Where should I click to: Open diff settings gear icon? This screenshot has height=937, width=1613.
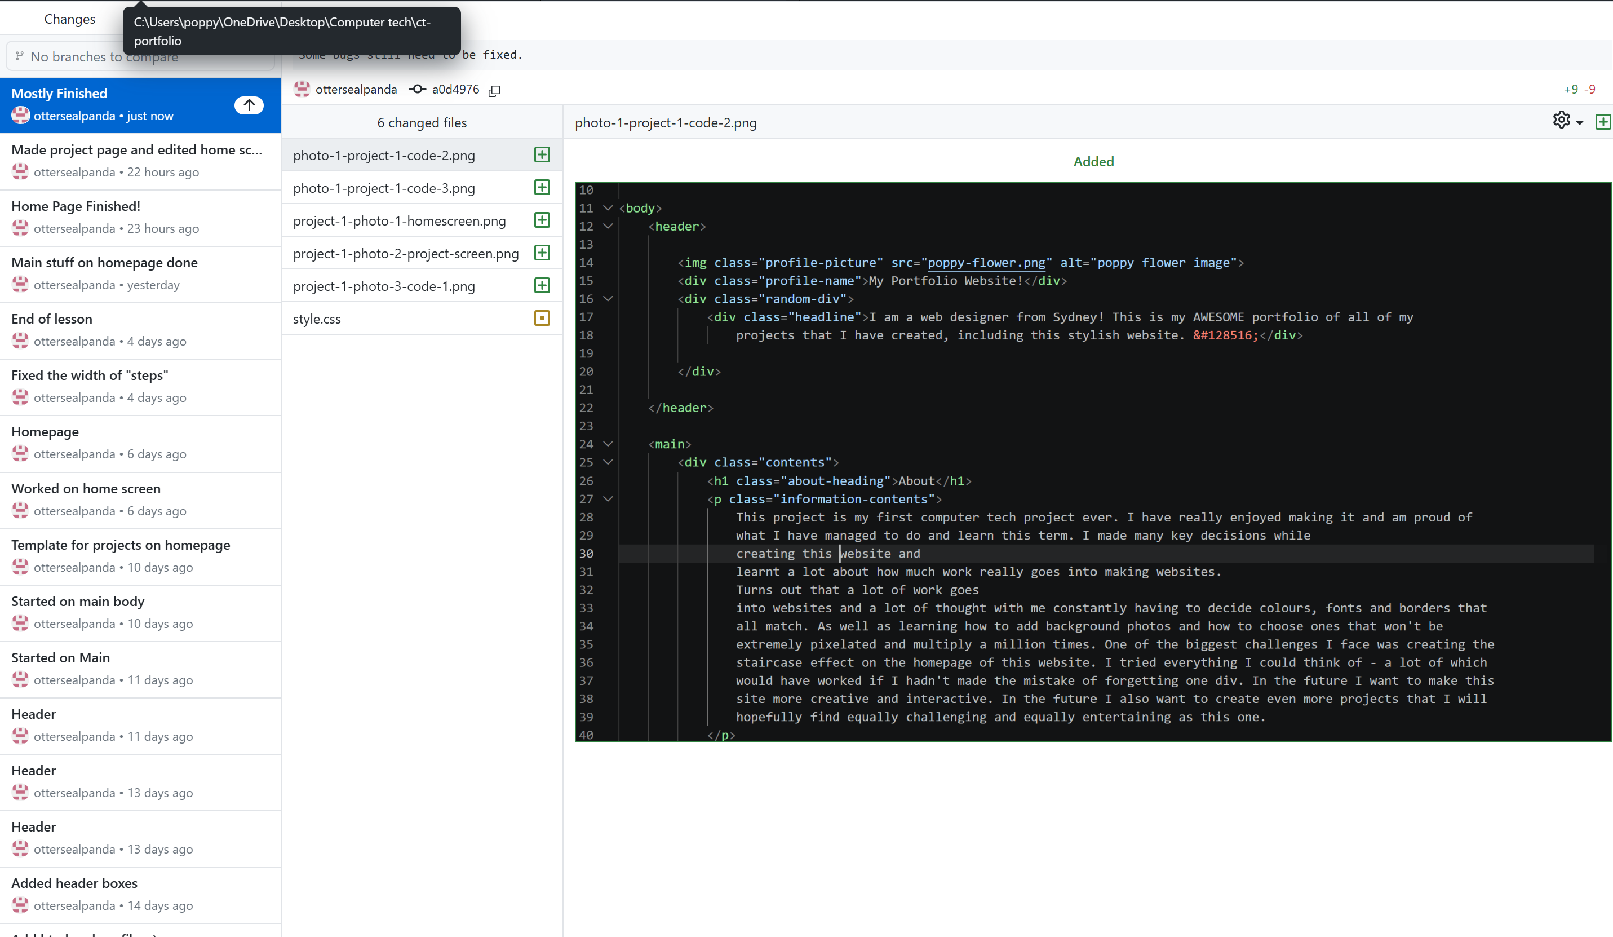point(1561,121)
